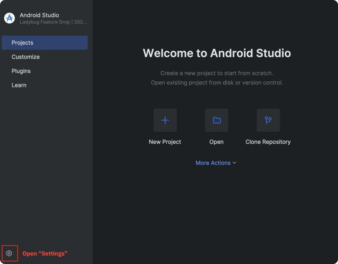Image resolution: width=338 pixels, height=264 pixels.
Task: Click 'Create a new project to start' text
Action: 217,73
